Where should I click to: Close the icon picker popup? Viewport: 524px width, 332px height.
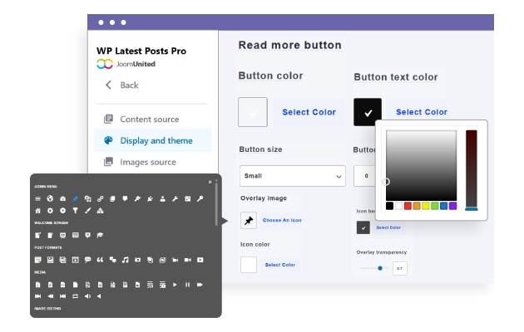point(210,182)
